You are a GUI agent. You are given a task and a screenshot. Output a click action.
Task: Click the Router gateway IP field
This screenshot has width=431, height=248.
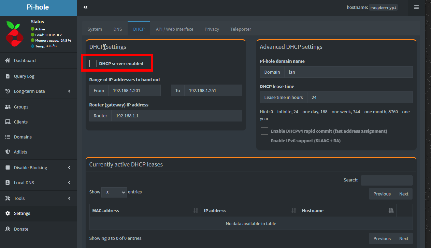tap(177, 116)
